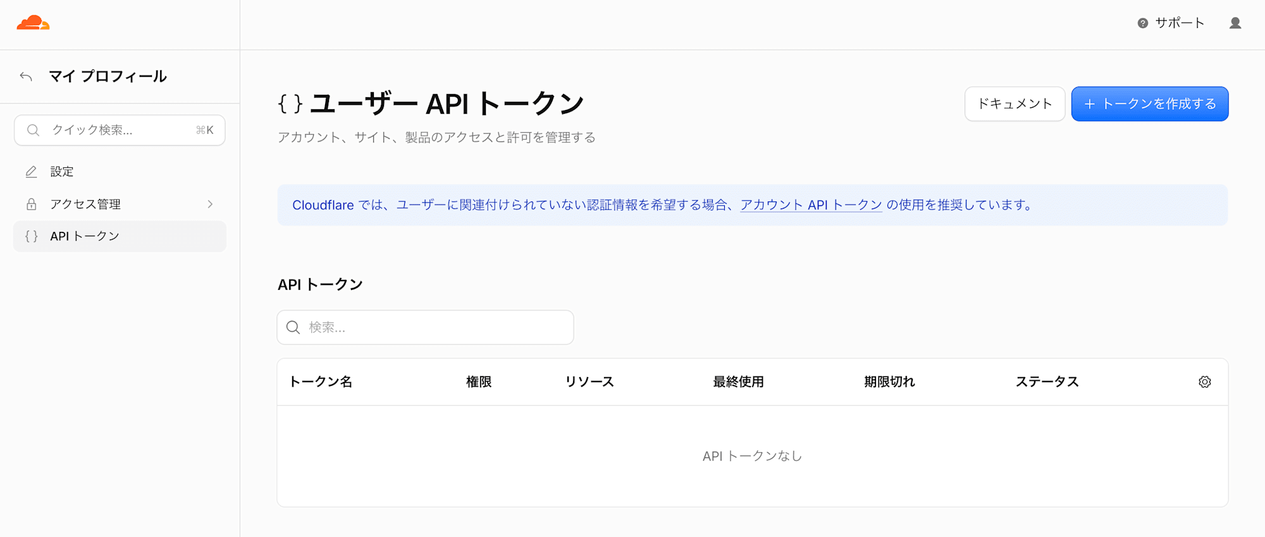The width and height of the screenshot is (1265, 537).
Task: Click the magnifier icon in the token search box
Action: (293, 327)
